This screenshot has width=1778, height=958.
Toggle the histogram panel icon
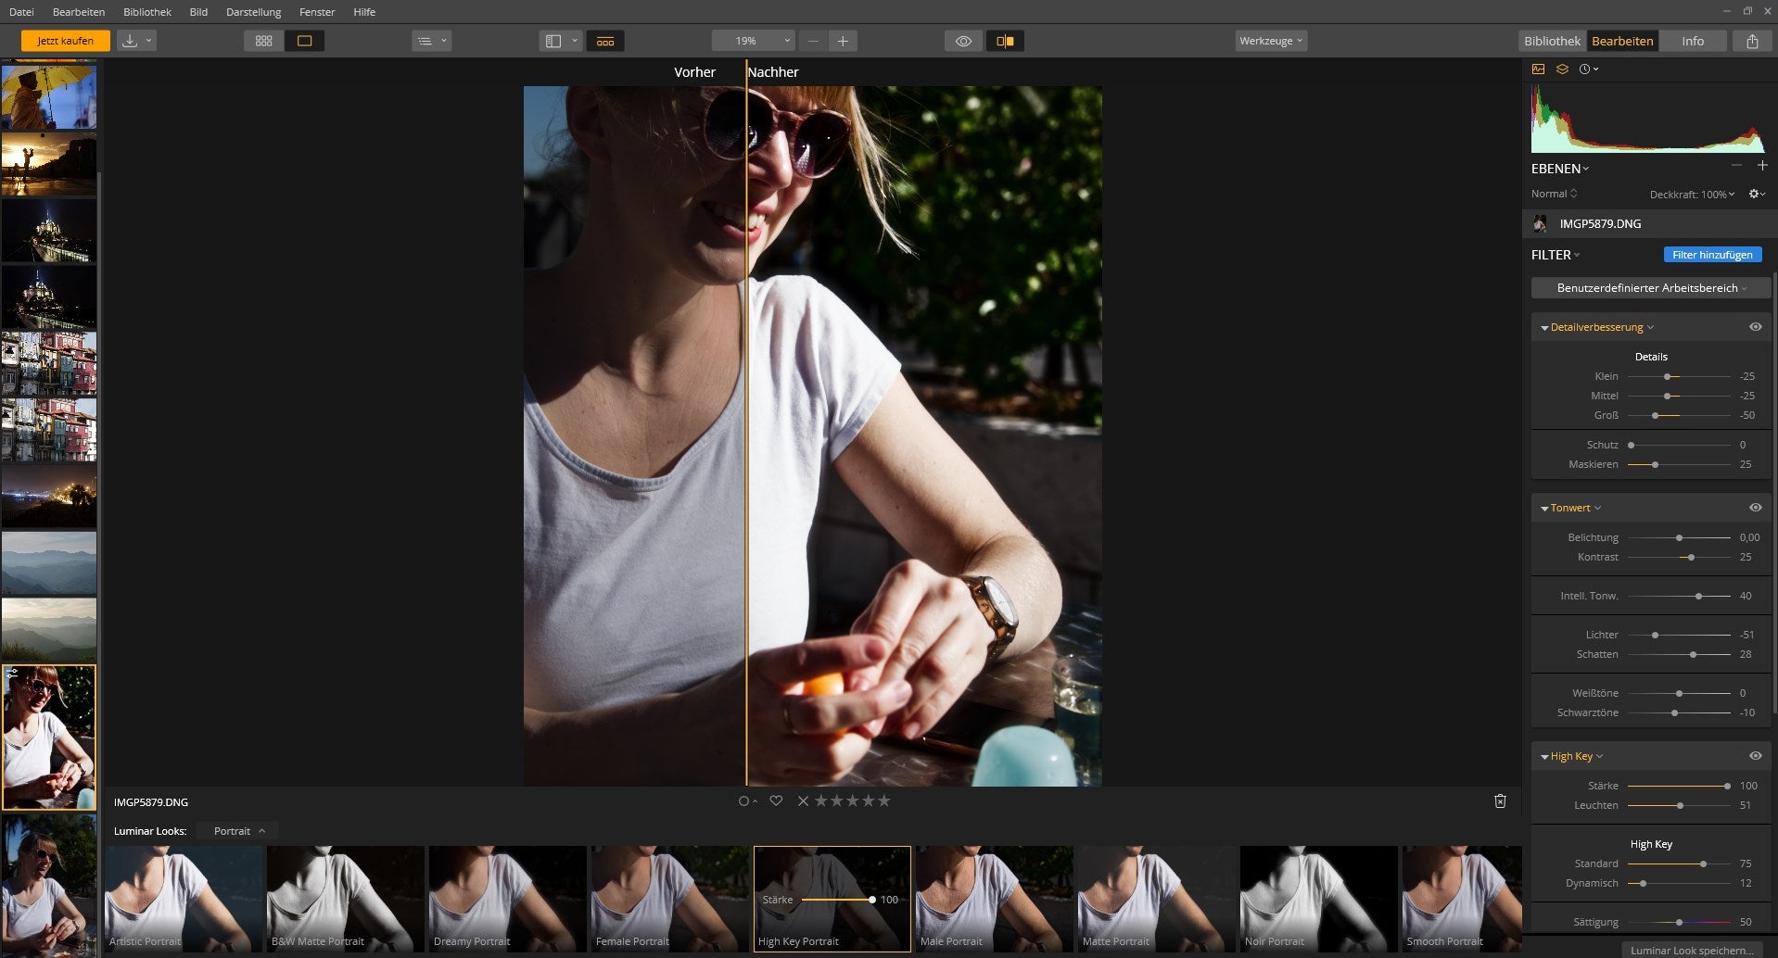1538,69
